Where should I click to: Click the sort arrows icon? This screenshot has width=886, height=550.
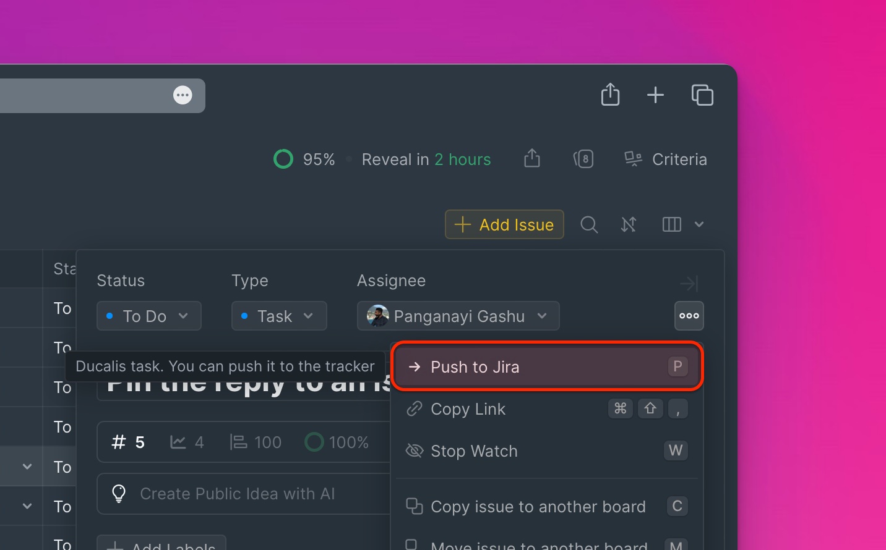629,224
